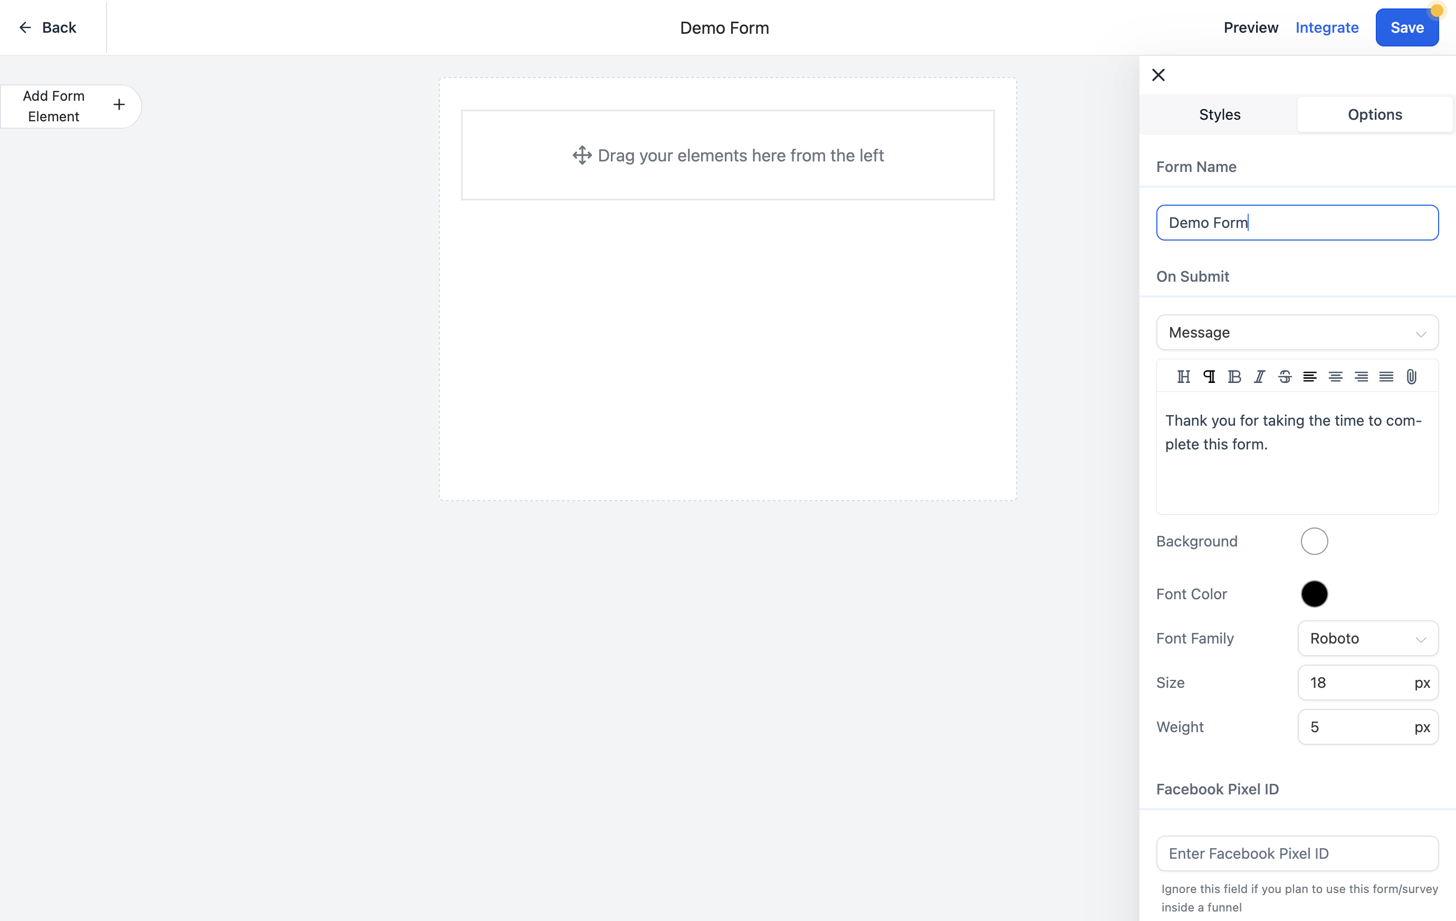Click the Size value field
Image resolution: width=1456 pixels, height=921 pixels.
point(1368,683)
